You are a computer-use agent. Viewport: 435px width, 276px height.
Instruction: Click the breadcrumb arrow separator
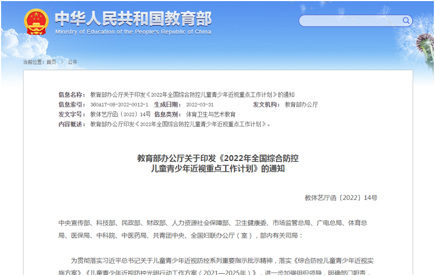tap(62, 62)
